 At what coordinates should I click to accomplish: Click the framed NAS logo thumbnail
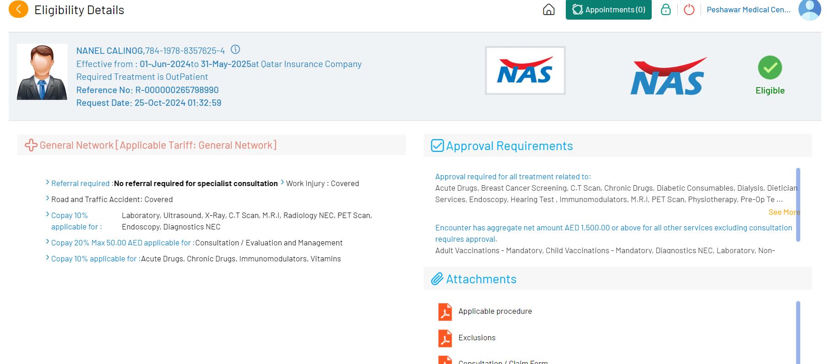tap(525, 71)
